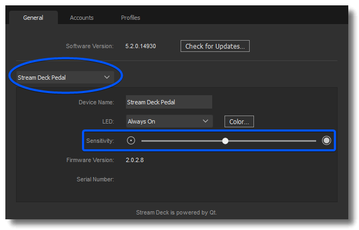The image size is (359, 230).
Task: Click the Firmware Version label
Action: pyautogui.click(x=90, y=160)
